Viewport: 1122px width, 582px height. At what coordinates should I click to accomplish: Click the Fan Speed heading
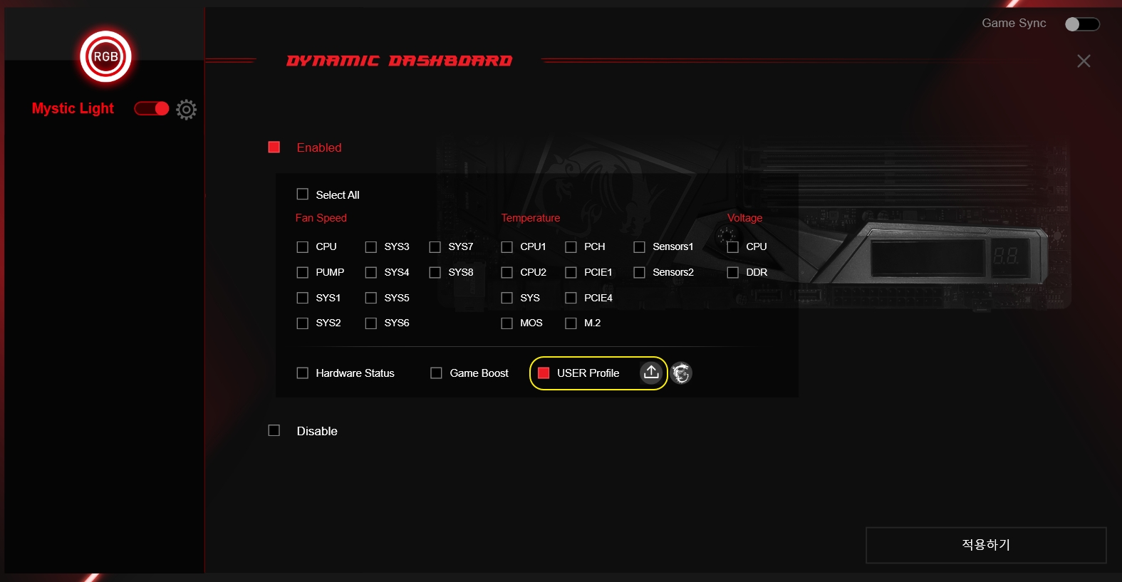coord(321,218)
